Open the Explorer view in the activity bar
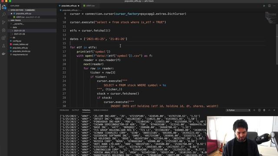Image resolution: width=278 pixels, height=156 pixels. pyautogui.click(x=4, y=7)
